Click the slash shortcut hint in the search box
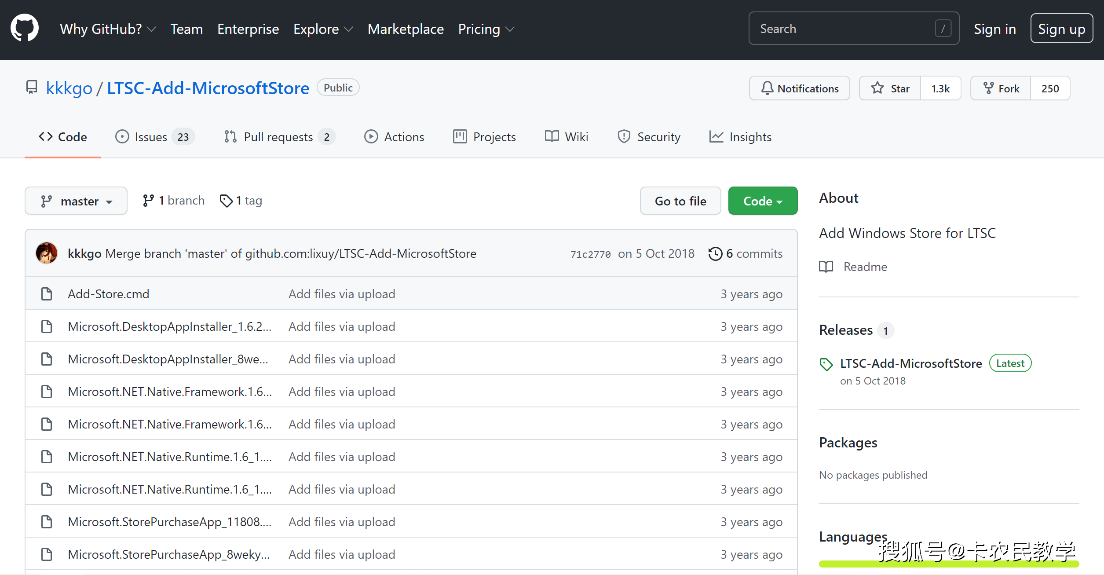Image resolution: width=1104 pixels, height=575 pixels. coord(943,29)
